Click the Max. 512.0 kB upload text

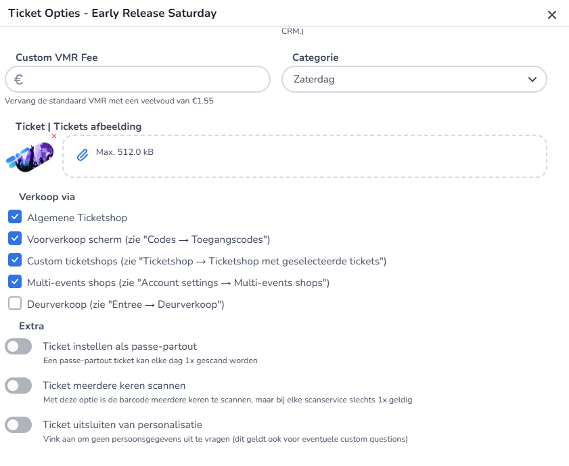coord(124,152)
